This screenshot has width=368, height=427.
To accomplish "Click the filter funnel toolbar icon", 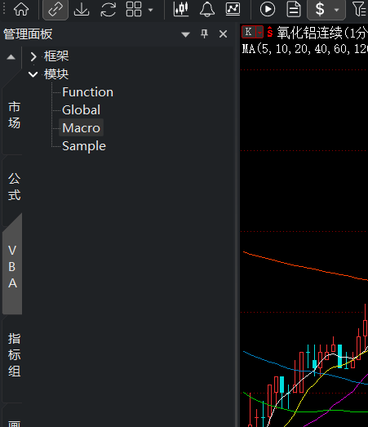I will [359, 10].
